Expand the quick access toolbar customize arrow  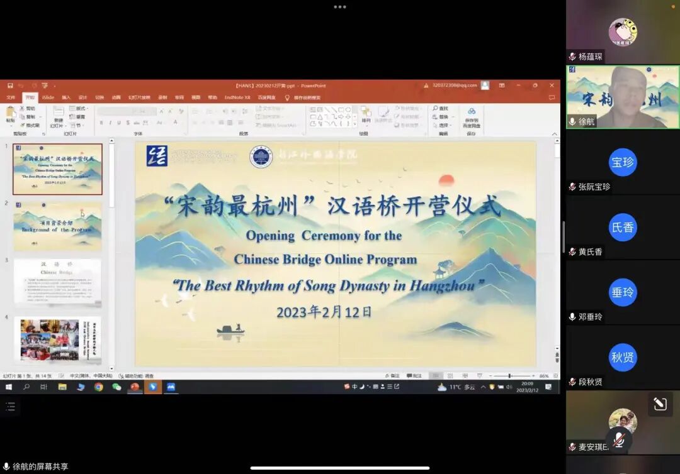point(55,85)
